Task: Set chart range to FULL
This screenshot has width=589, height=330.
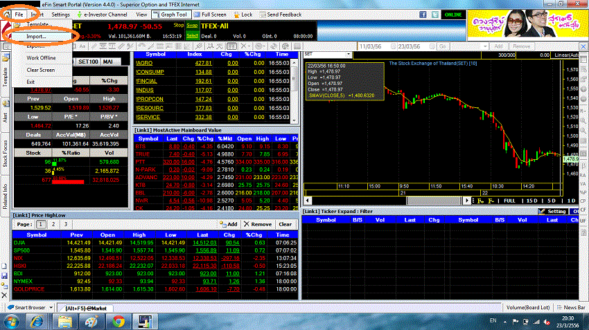Action: [x=509, y=201]
